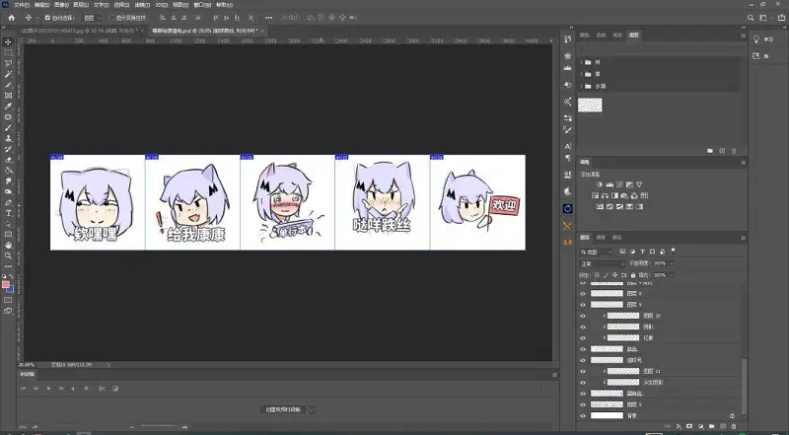Switch to the QQ图片 jpg document tab

pyautogui.click(x=79, y=31)
